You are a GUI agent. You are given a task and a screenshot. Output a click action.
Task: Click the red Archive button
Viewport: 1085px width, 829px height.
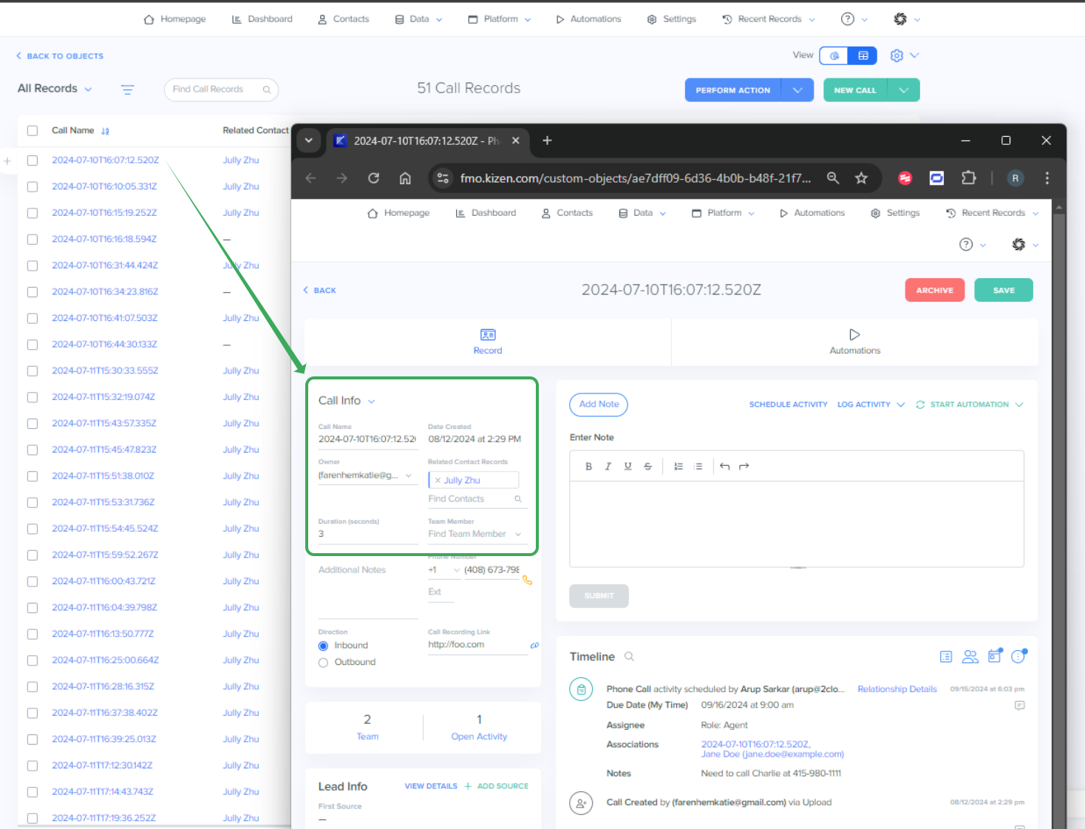tap(935, 290)
